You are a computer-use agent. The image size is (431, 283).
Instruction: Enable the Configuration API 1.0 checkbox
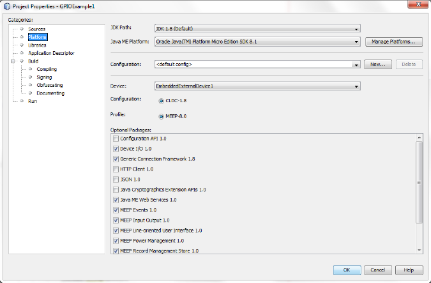(x=116, y=139)
